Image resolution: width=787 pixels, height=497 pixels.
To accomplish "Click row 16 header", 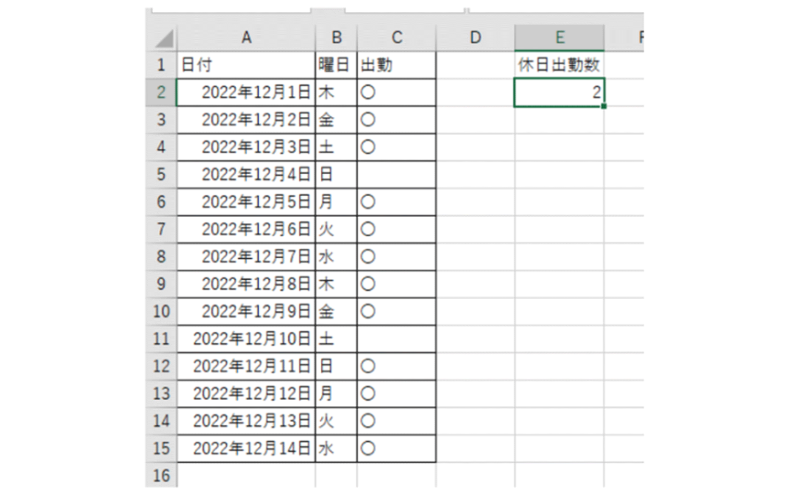I will click(161, 475).
